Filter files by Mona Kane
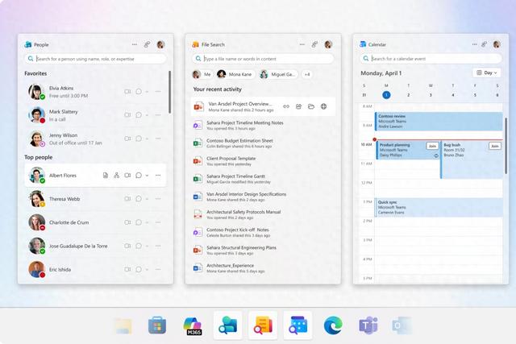516x344 pixels. pyautogui.click(x=235, y=74)
